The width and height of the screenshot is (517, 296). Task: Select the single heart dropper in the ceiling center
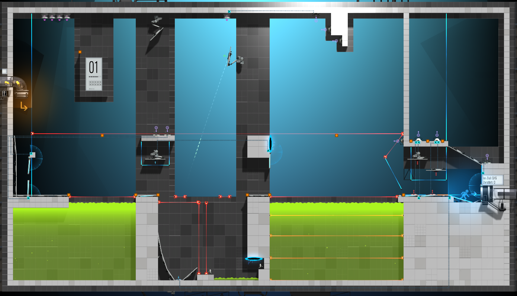tap(227, 17)
